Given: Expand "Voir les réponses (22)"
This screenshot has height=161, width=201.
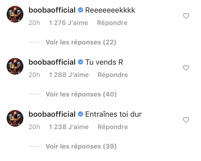Looking at the screenshot, I should coord(81,42).
